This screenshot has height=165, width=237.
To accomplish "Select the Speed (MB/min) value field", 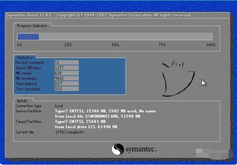I will coord(66,68).
